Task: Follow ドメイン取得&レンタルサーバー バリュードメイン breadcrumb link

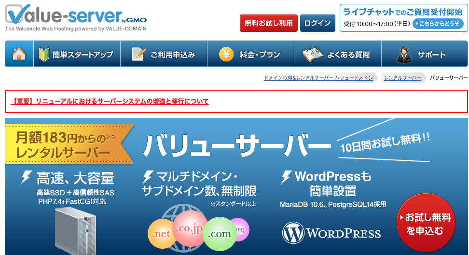Action: 318,78
